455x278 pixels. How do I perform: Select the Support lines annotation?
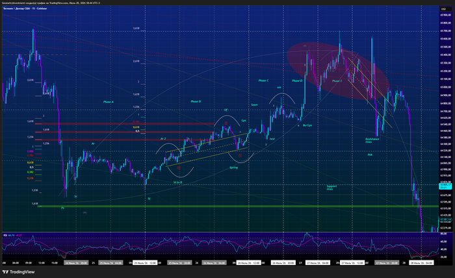331,188
